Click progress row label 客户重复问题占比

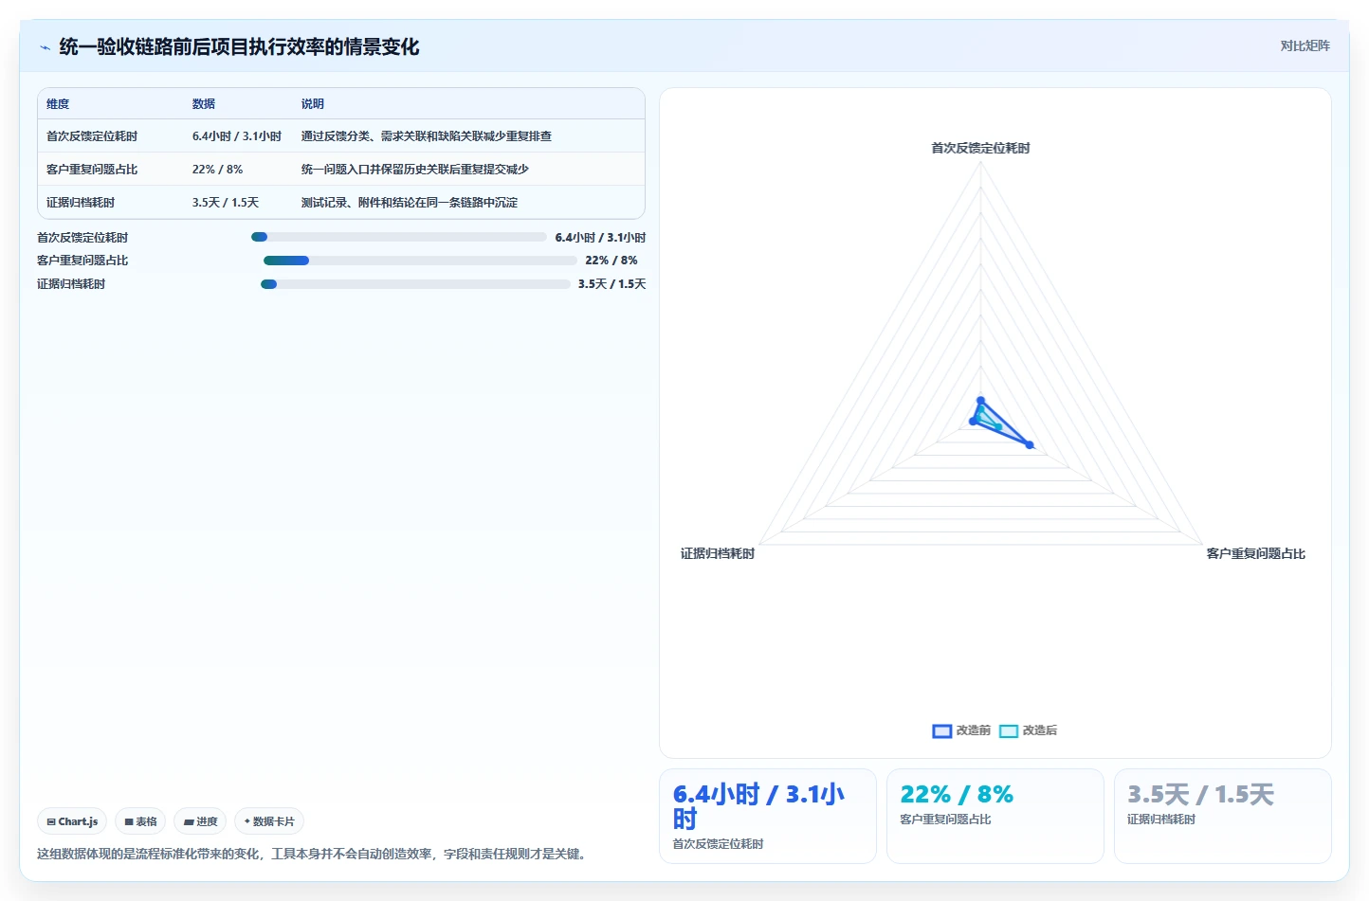coord(82,261)
